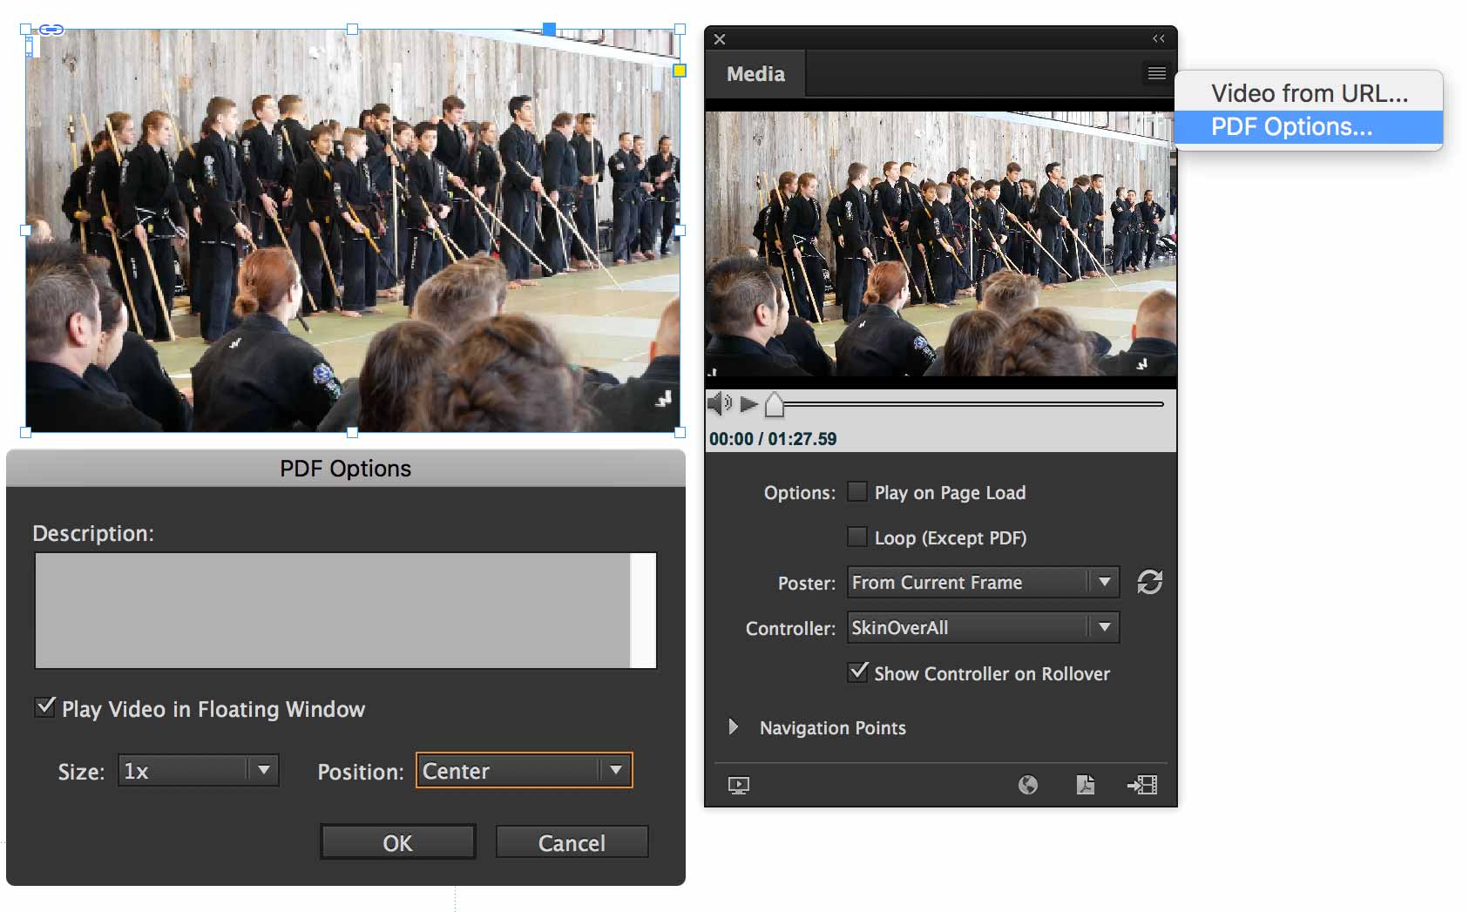This screenshot has width=1469, height=912.
Task: Click the Description text field
Action: pos(333,611)
